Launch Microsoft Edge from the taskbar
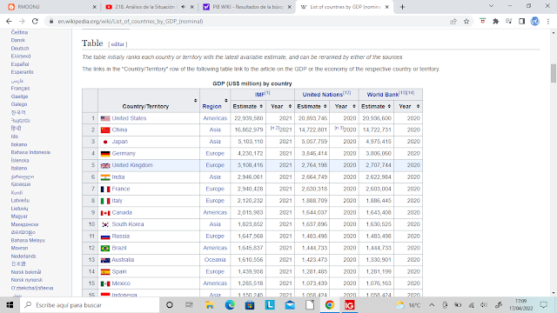The height and width of the screenshot is (313, 557). [x=230, y=305]
